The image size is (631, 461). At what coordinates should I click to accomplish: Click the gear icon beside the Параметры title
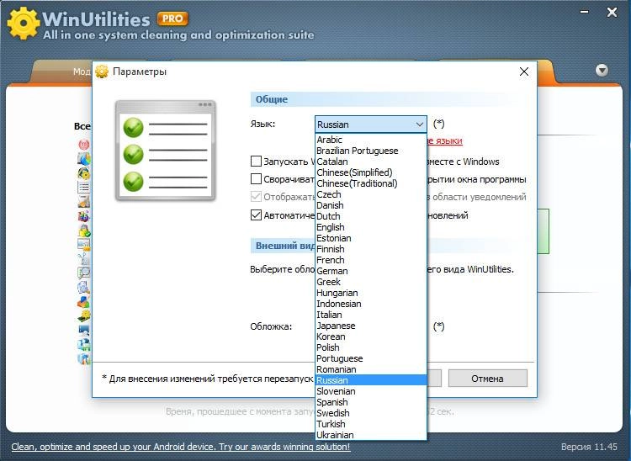(x=102, y=72)
